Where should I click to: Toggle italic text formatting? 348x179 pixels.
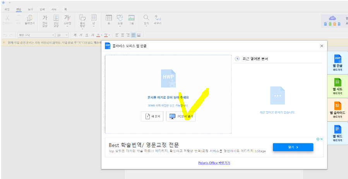[x=81, y=35]
